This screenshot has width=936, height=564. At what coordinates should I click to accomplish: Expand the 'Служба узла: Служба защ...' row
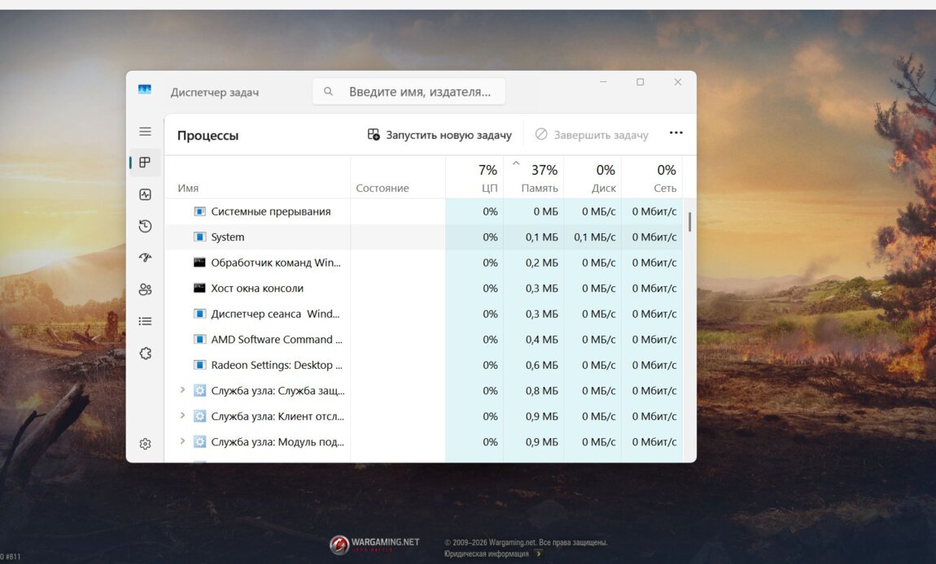click(x=183, y=391)
